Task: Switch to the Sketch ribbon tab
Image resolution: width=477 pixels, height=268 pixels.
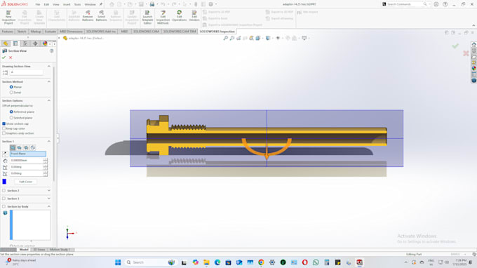Action: (x=22, y=32)
